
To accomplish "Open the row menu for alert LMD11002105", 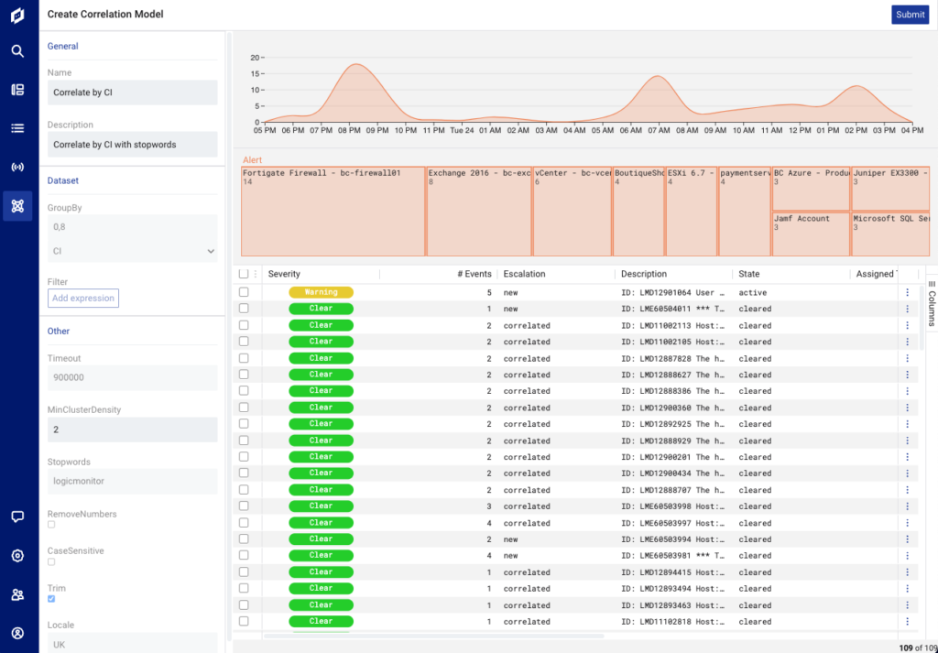I will tap(908, 342).
